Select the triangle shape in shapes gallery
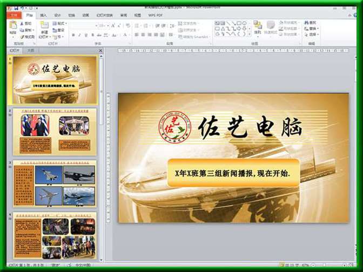This screenshot has height=272, width=363. (223, 29)
